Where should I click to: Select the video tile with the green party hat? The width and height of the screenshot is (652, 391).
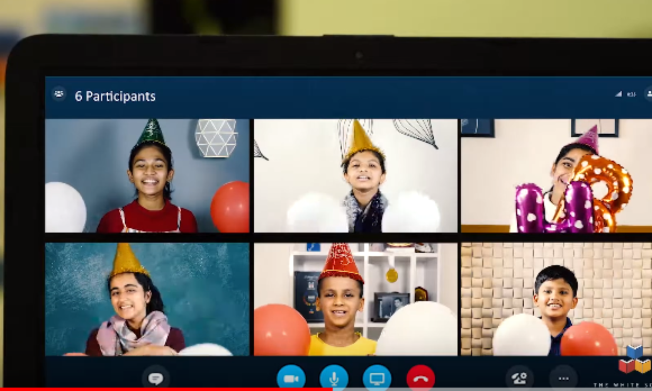coord(147,176)
